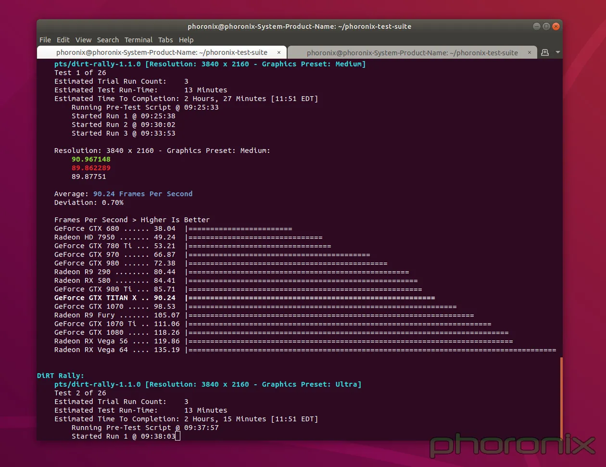The height and width of the screenshot is (467, 606).
Task: Click the terminal cursor after 09:38:03
Action: point(178,436)
